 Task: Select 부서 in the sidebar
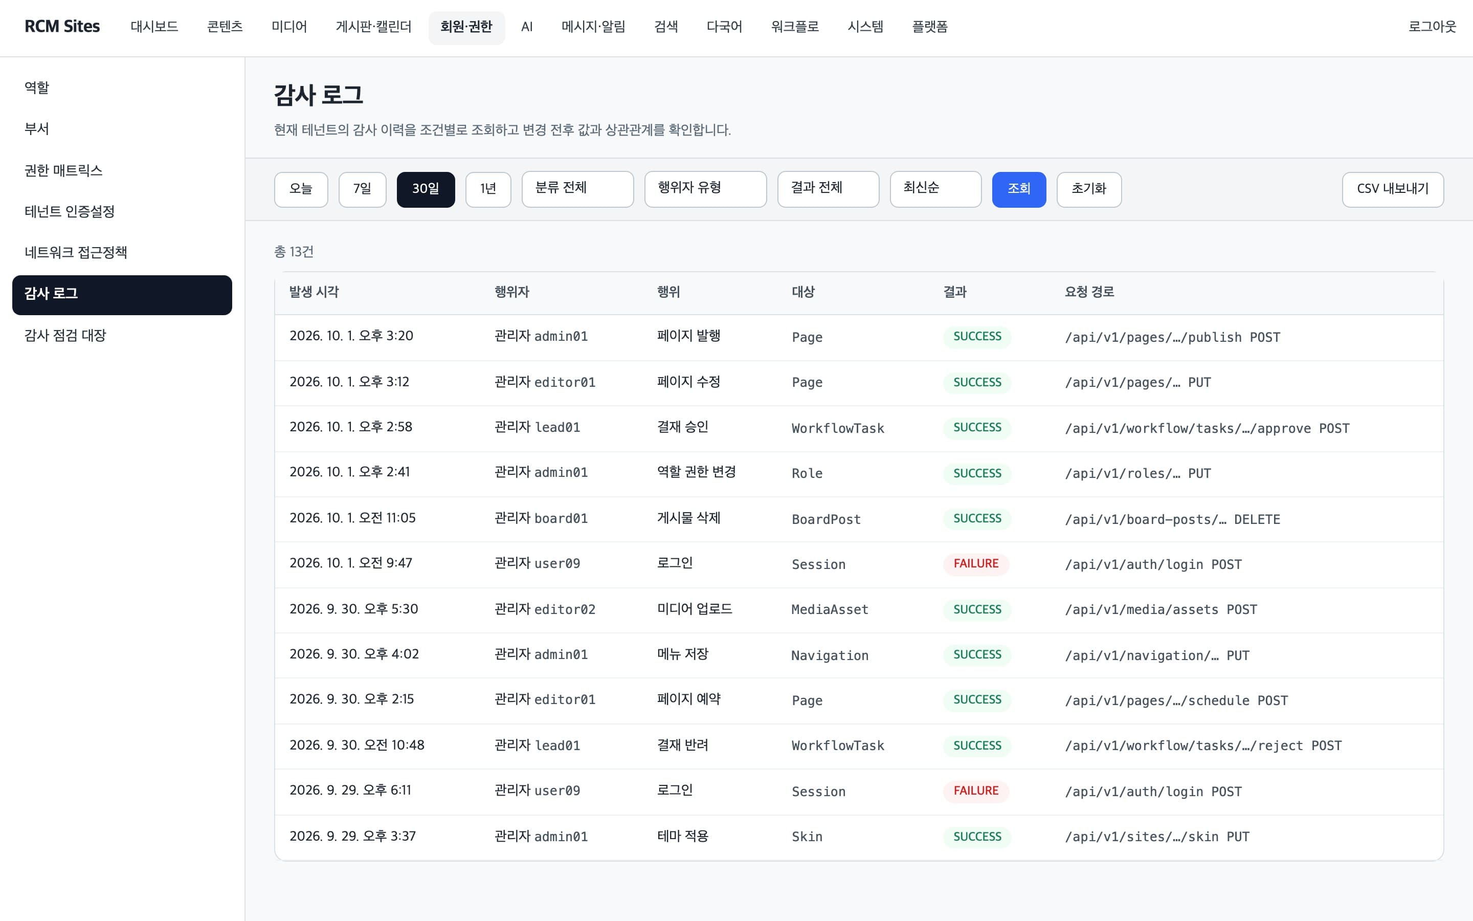122,129
